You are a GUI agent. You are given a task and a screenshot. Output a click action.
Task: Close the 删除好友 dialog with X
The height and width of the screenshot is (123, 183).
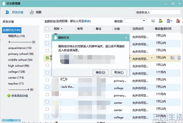point(126,37)
